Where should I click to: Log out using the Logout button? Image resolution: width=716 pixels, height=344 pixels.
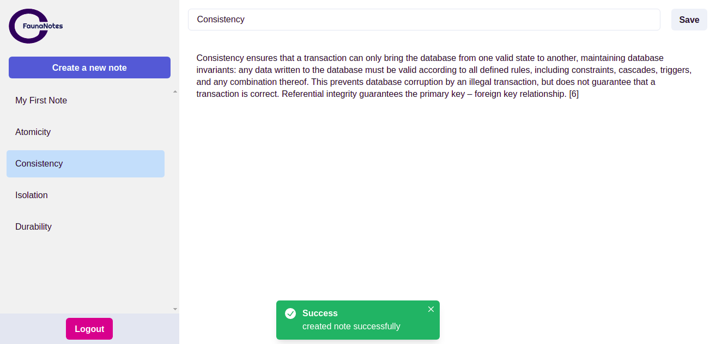(89, 329)
